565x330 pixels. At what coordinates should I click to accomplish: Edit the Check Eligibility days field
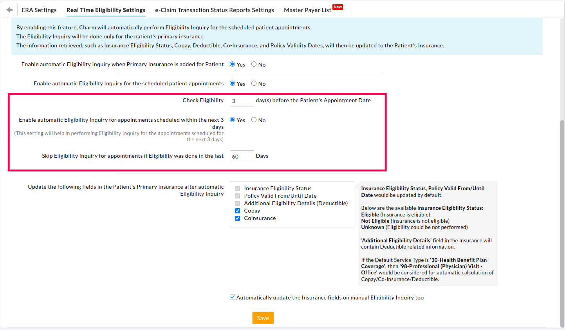pos(242,100)
